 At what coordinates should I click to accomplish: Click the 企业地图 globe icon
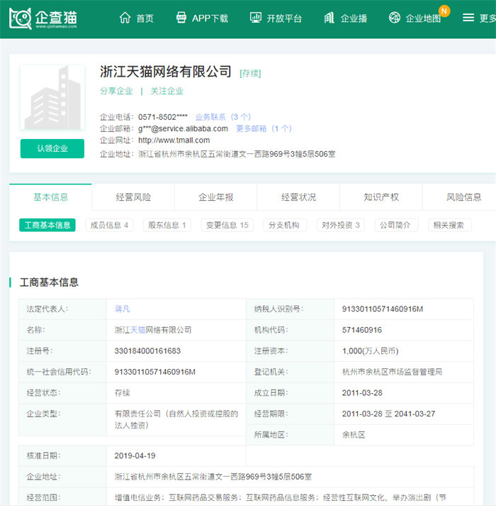pos(395,18)
